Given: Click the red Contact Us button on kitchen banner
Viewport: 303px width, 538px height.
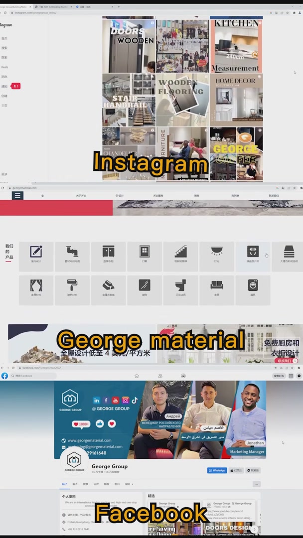Looking at the screenshot, I should (x=286, y=361).
